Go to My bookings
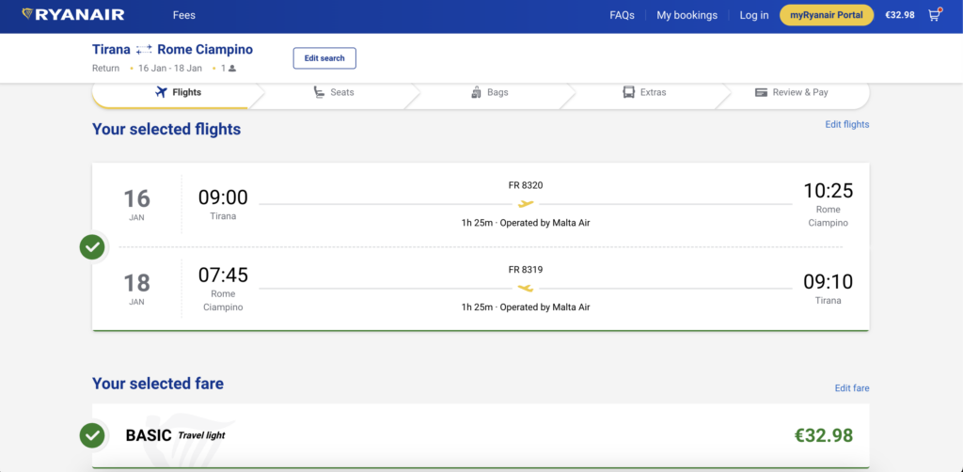 (687, 15)
